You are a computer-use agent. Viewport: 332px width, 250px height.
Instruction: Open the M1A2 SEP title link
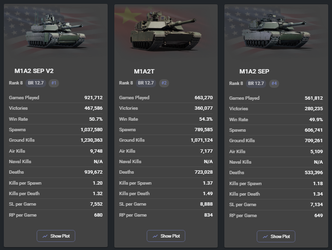(254, 72)
